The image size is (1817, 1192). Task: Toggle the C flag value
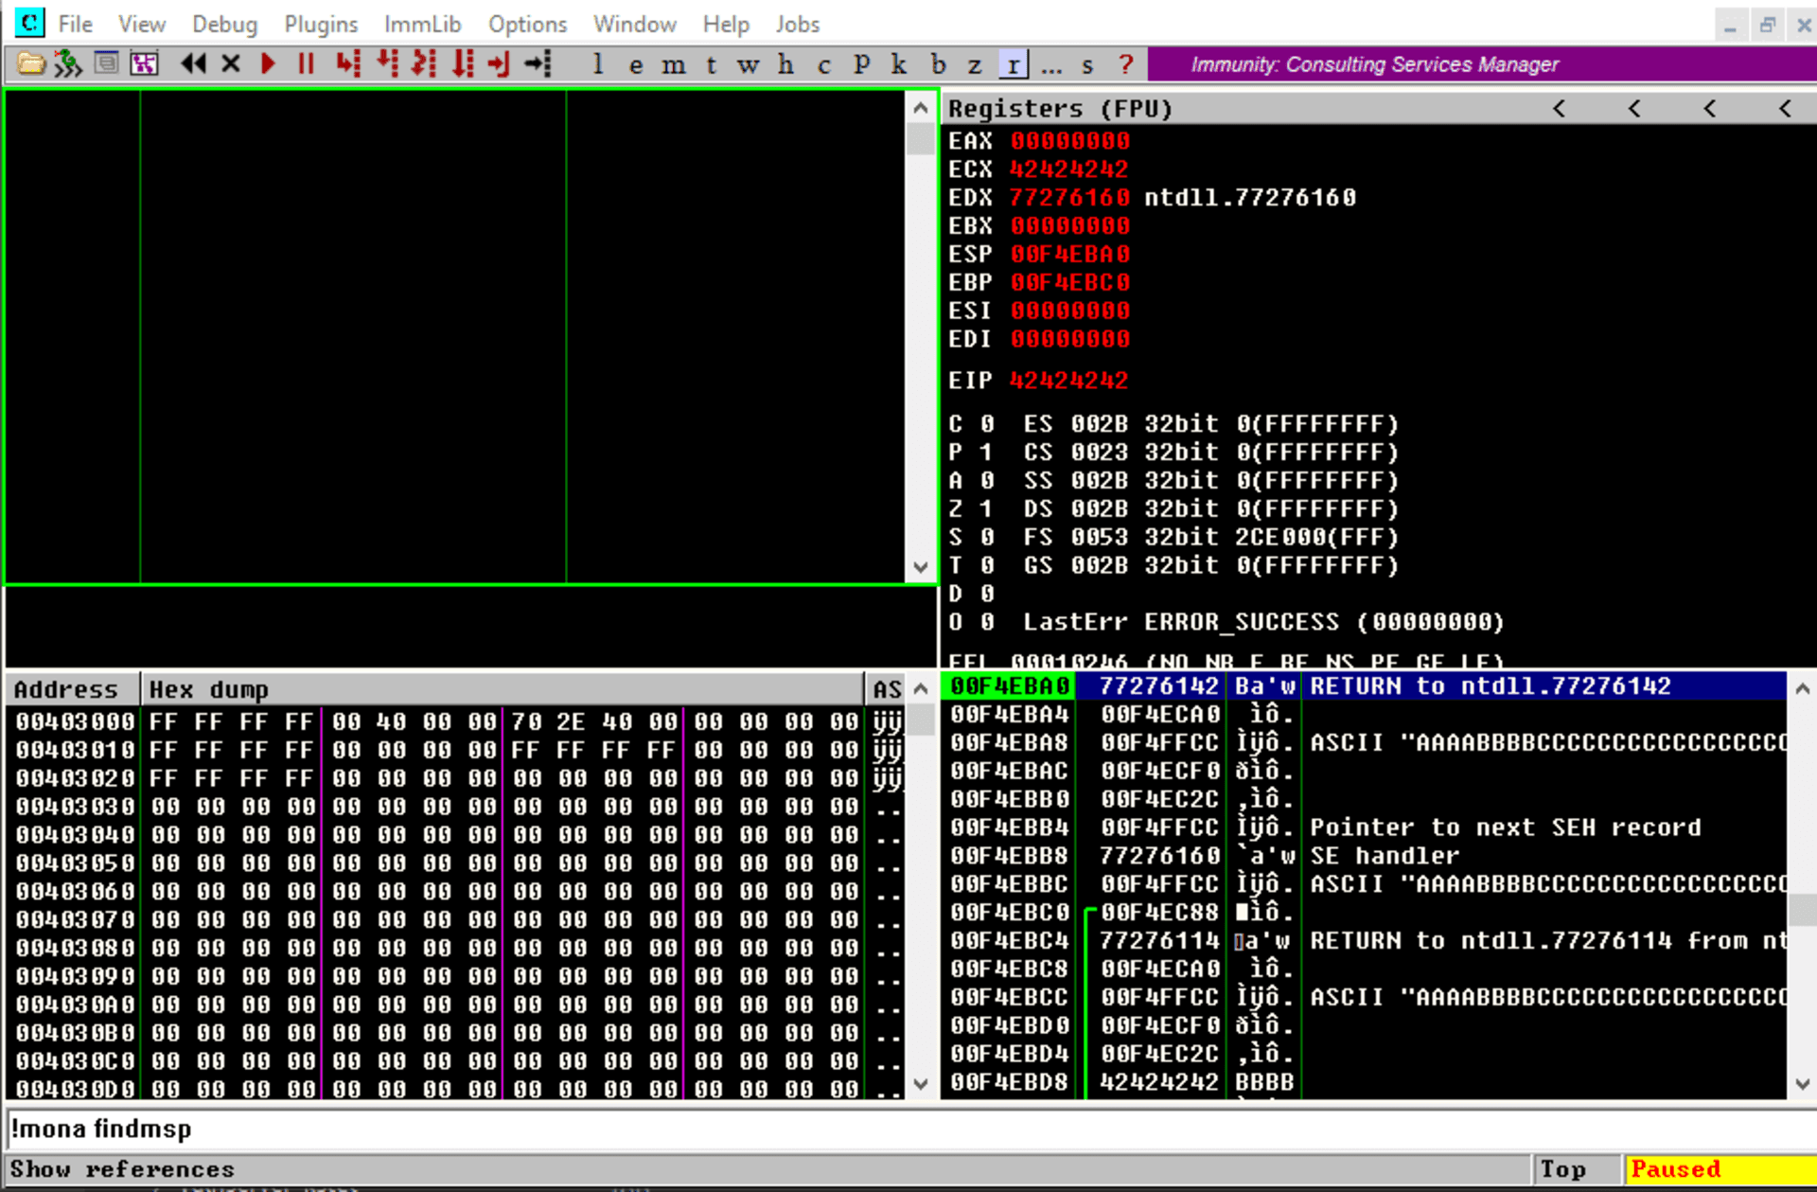(986, 424)
